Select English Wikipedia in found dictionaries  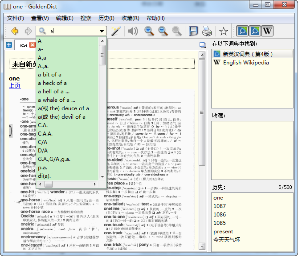[x=252, y=62]
